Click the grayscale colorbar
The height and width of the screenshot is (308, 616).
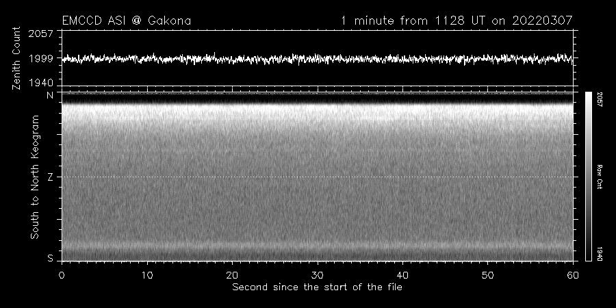pyautogui.click(x=588, y=177)
